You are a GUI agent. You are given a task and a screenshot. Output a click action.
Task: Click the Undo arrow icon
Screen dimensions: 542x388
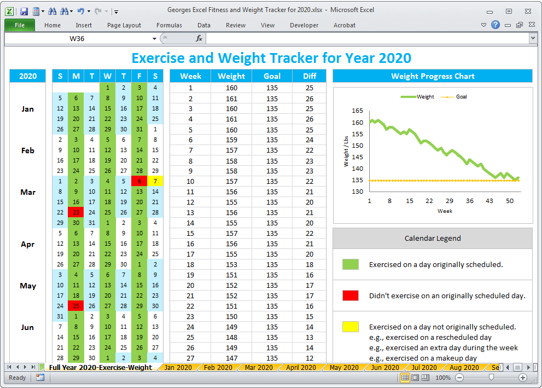[80, 11]
